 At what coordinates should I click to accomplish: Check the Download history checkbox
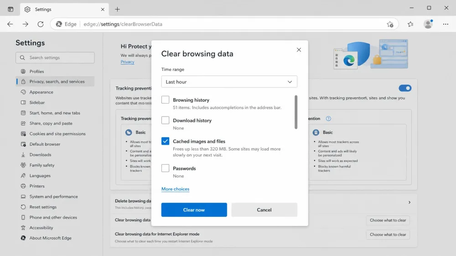click(x=165, y=120)
